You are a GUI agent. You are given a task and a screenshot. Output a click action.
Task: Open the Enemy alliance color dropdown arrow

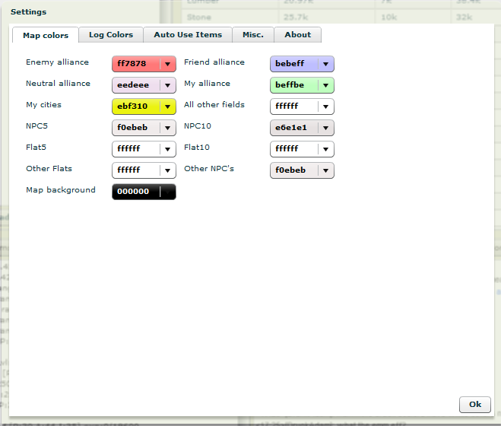pyautogui.click(x=167, y=65)
